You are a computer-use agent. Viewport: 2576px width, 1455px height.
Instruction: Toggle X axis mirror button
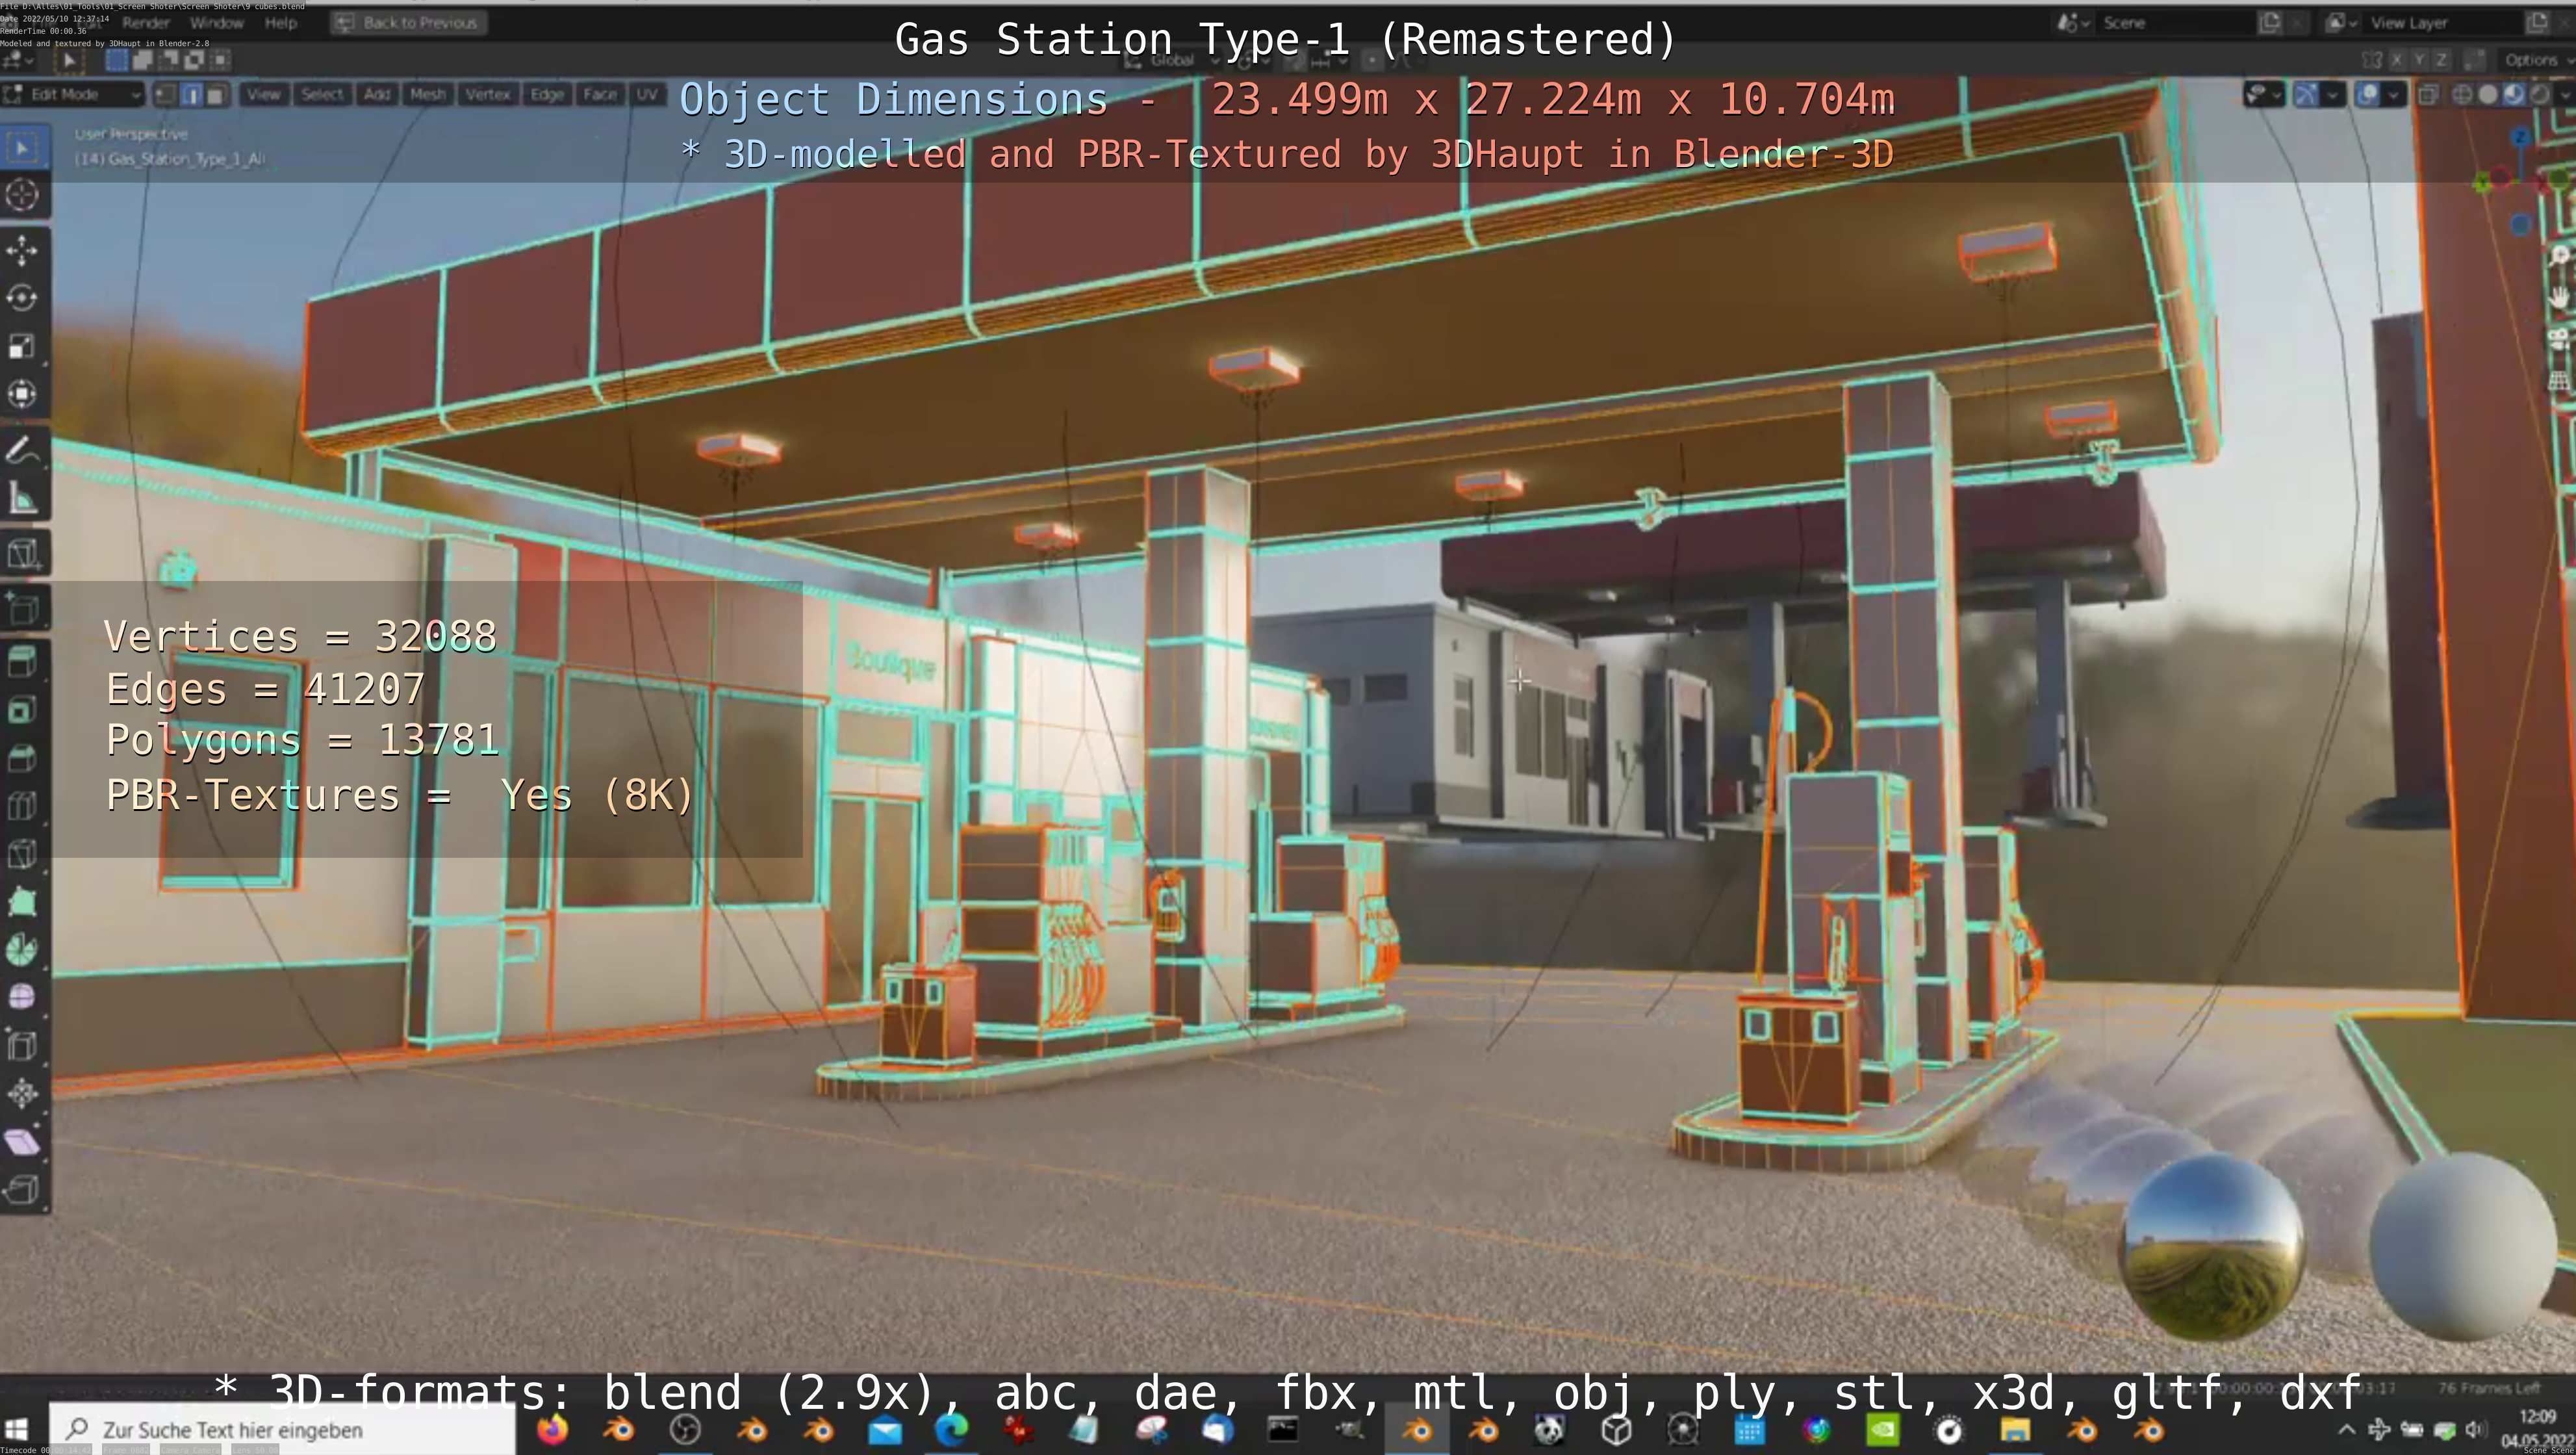tap(2397, 60)
